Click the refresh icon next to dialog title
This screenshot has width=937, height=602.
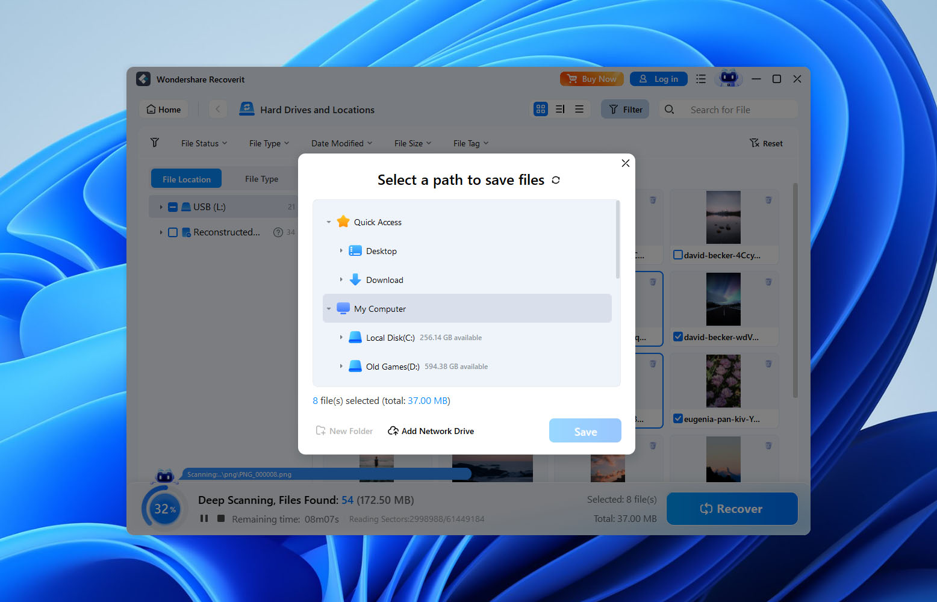tap(556, 180)
